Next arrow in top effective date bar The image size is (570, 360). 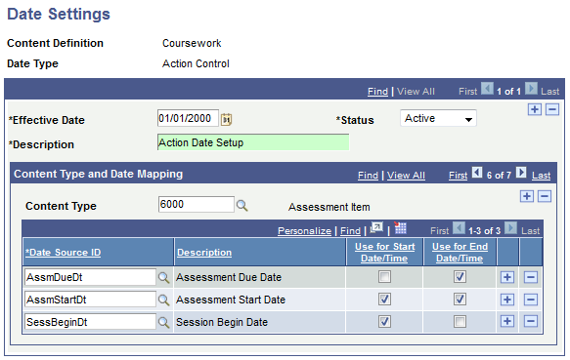pyautogui.click(x=531, y=89)
